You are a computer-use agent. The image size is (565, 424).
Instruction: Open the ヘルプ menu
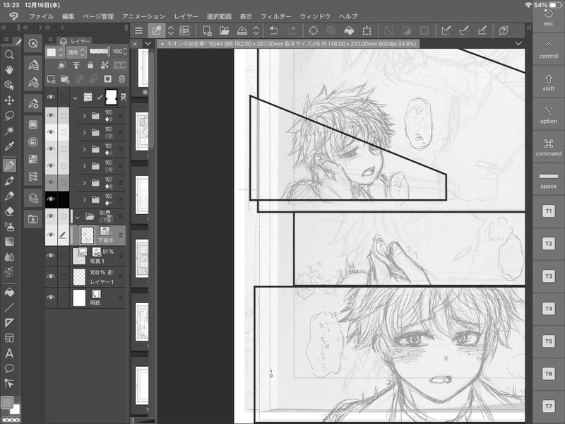[x=348, y=16]
